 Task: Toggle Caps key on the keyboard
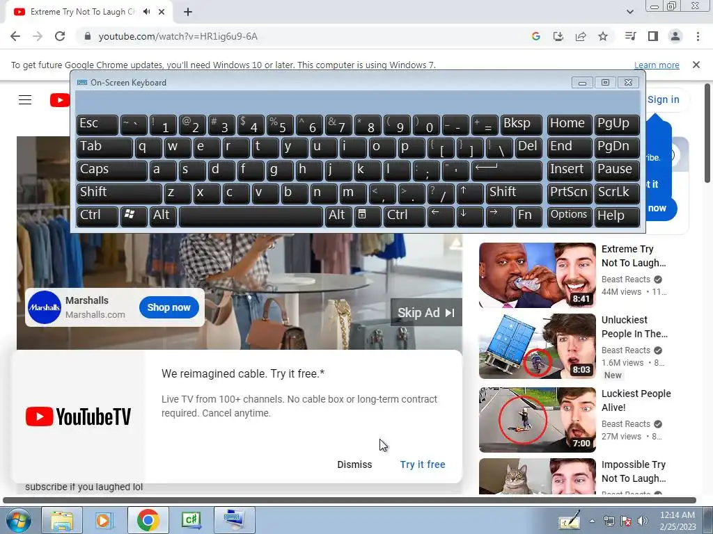[112, 170]
